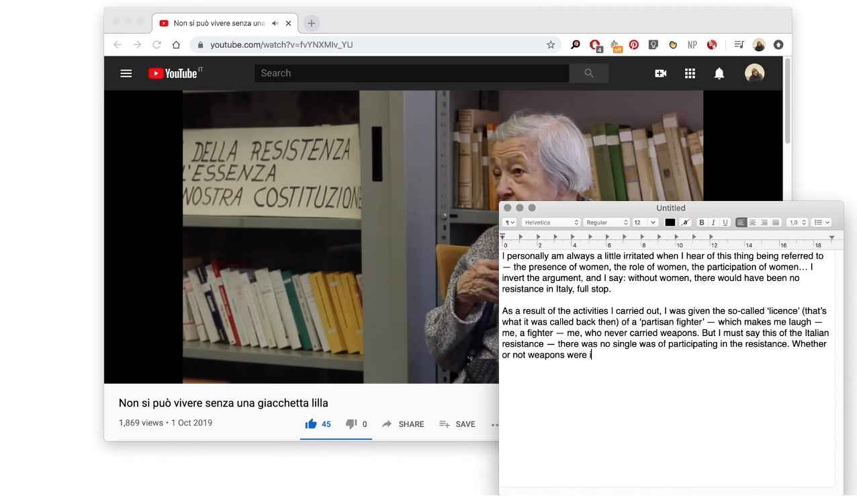Open YouTube notifications bell

(719, 73)
